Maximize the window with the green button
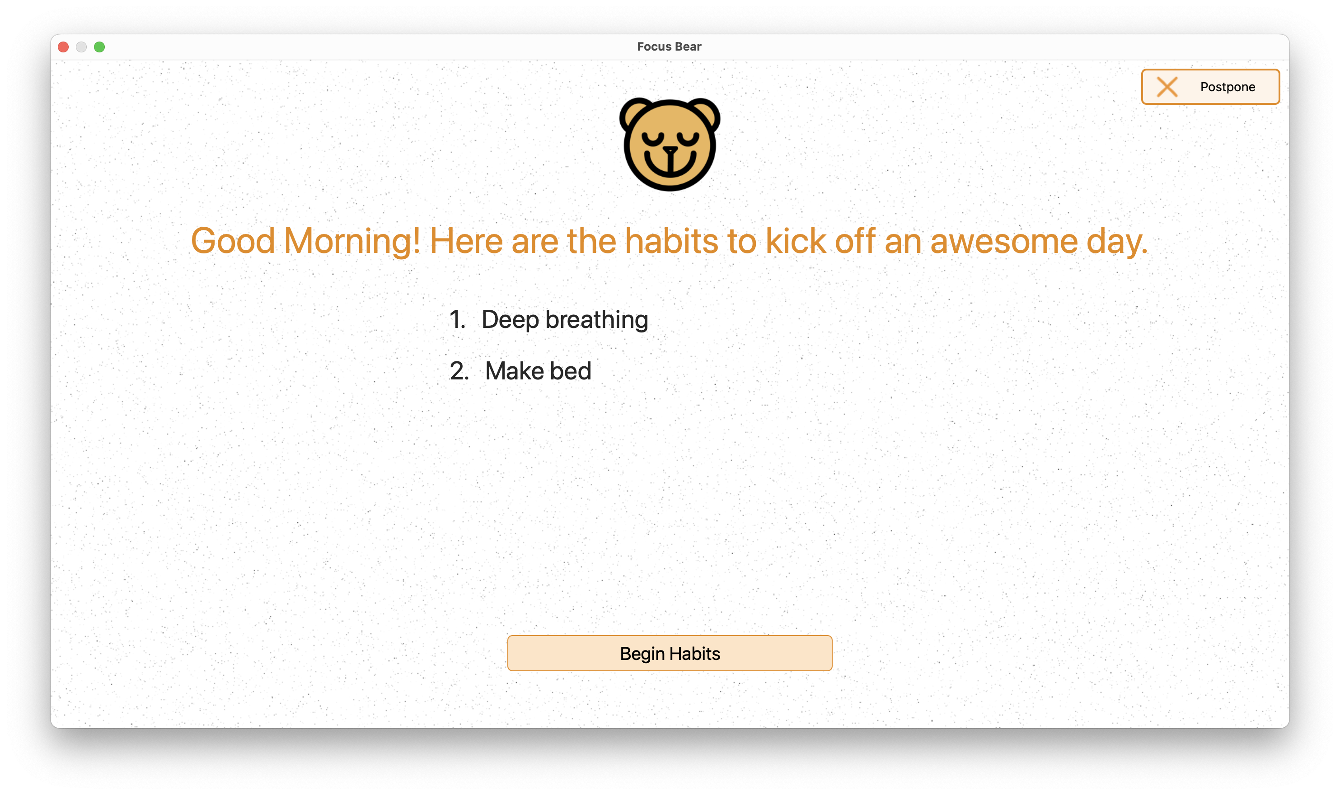This screenshot has height=795, width=1340. pos(100,47)
